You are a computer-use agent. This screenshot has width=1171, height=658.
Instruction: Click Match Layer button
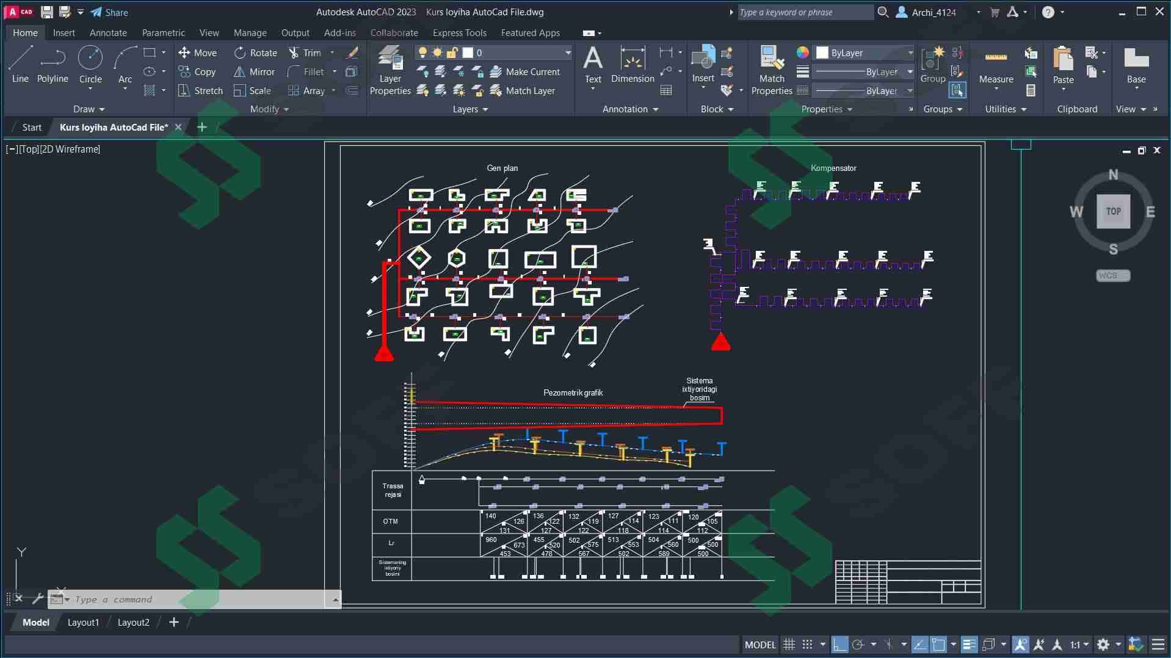(x=523, y=91)
